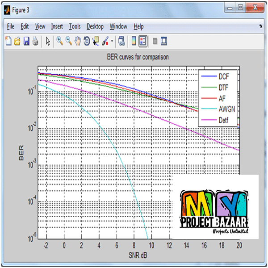Screen dimensions: 268x268
Task: Toggle the Edit Plot arrow tool
Action: coord(48,42)
